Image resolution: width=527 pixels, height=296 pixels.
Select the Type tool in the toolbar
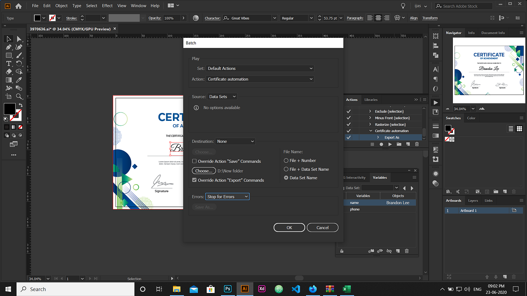pyautogui.click(x=8, y=63)
